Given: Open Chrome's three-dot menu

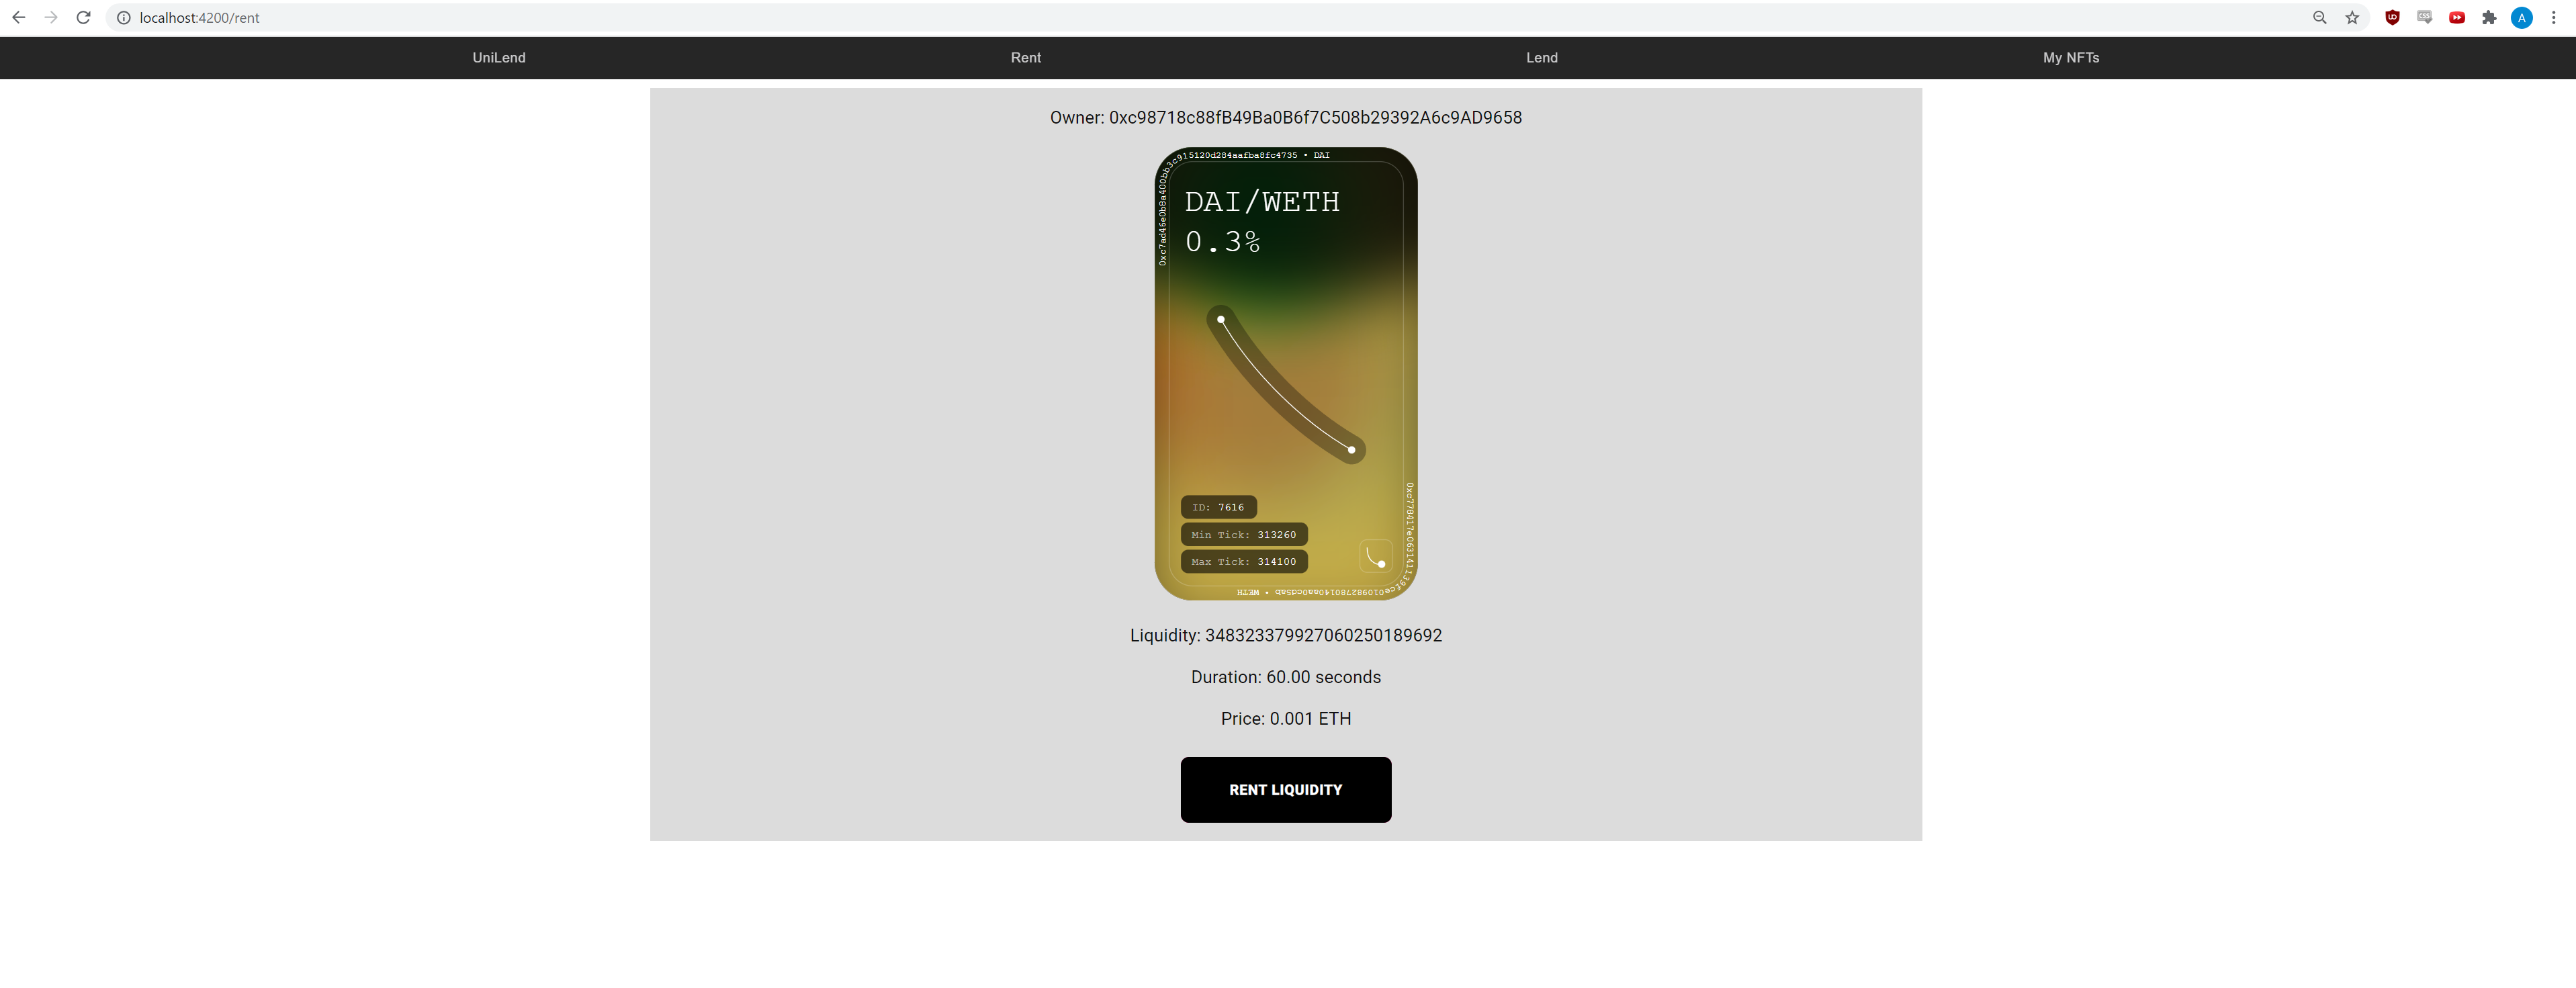Looking at the screenshot, I should click(x=2553, y=18).
